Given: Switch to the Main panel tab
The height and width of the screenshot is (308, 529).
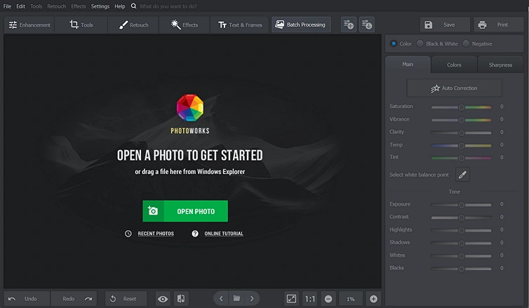Looking at the screenshot, I should (x=408, y=65).
